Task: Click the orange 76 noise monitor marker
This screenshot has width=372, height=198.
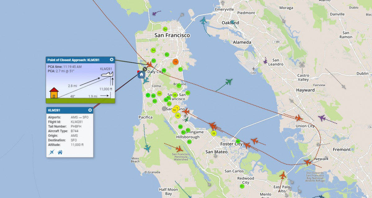Action: click(x=175, y=62)
